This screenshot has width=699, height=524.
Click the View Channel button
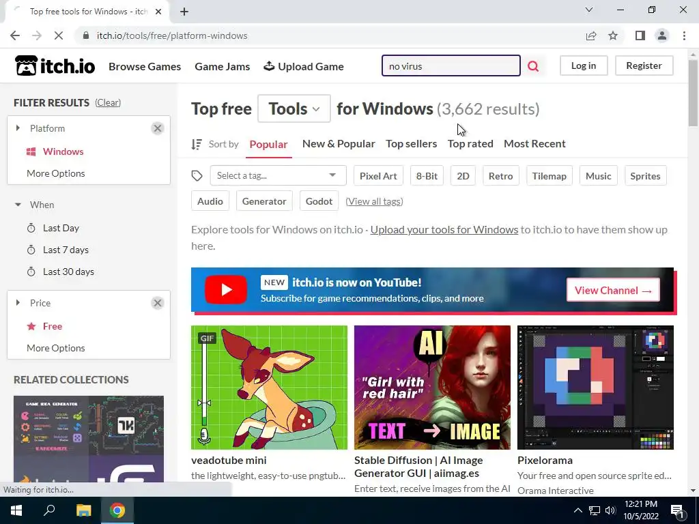[613, 290]
